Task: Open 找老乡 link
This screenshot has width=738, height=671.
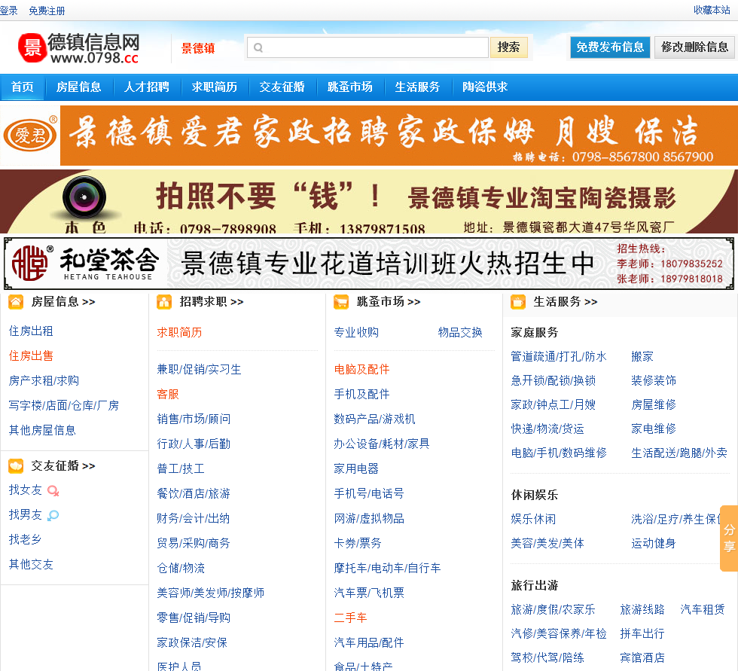Action: [x=26, y=540]
